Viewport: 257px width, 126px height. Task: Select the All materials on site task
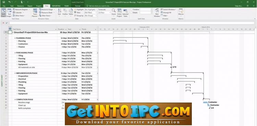(x=26, y=67)
